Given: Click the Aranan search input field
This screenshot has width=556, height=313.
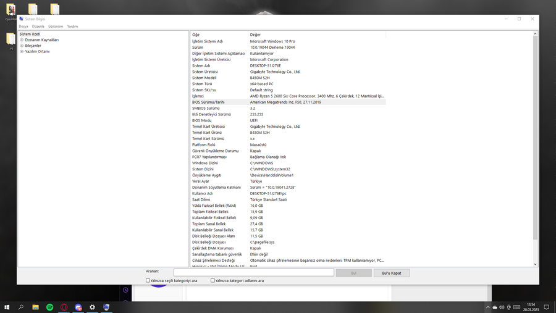Looking at the screenshot, I should tap(254, 272).
